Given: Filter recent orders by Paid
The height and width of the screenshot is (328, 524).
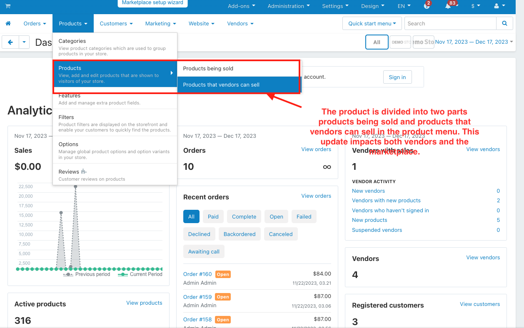Looking at the screenshot, I should click(x=213, y=216).
